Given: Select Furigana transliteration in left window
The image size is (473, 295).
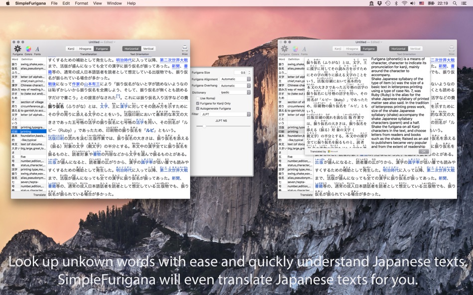Looking at the screenshot, I should [x=102, y=49].
